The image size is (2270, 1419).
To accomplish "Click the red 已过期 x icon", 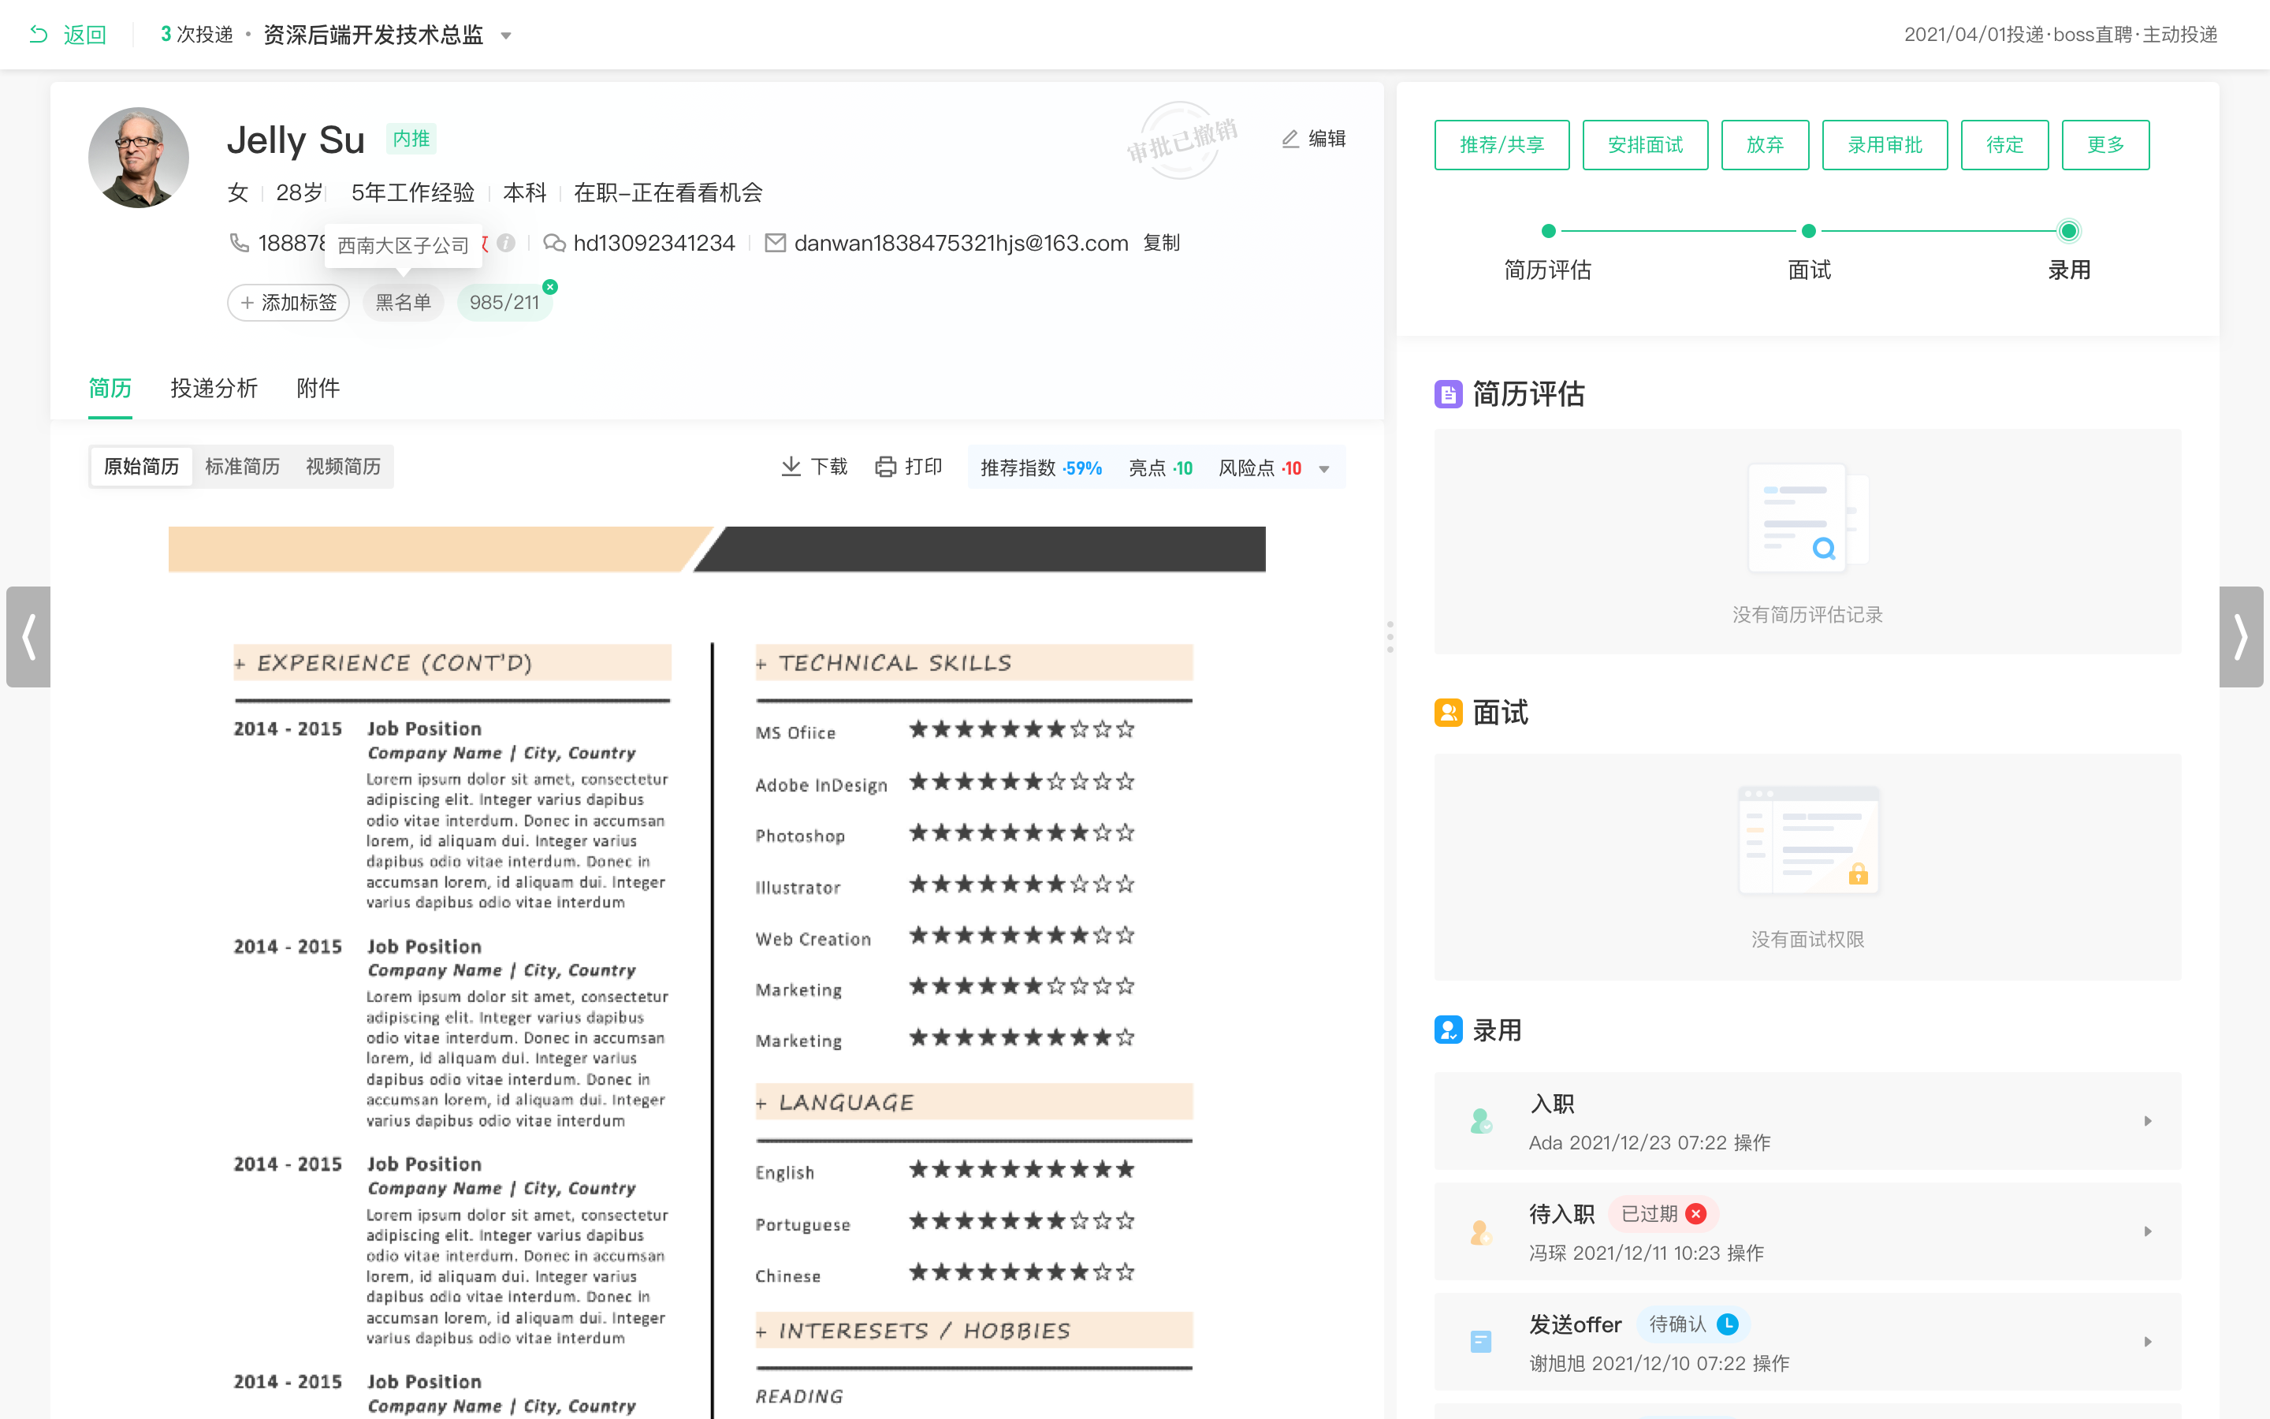I will click(1696, 1213).
